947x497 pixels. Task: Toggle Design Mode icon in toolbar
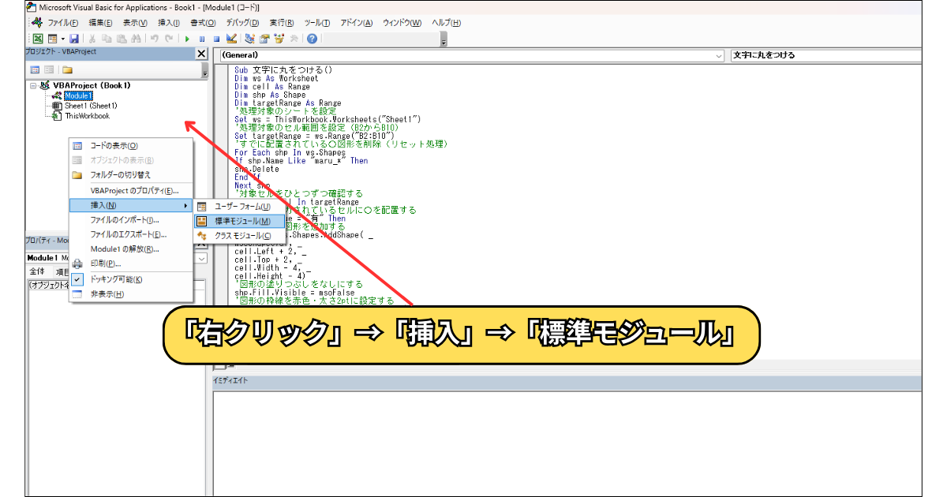point(231,38)
